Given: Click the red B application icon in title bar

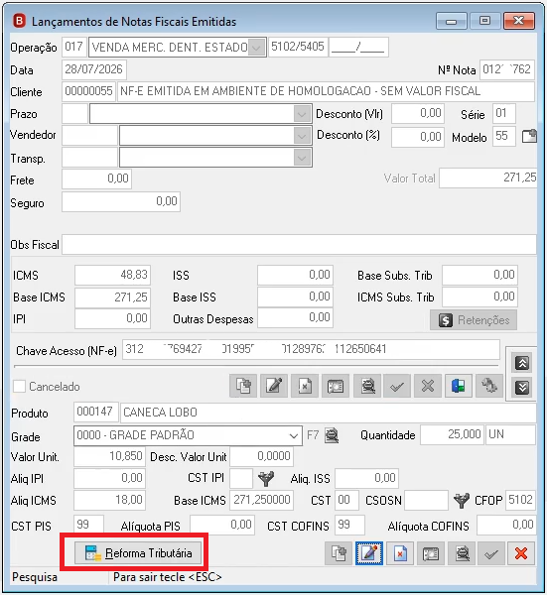Looking at the screenshot, I should [19, 21].
